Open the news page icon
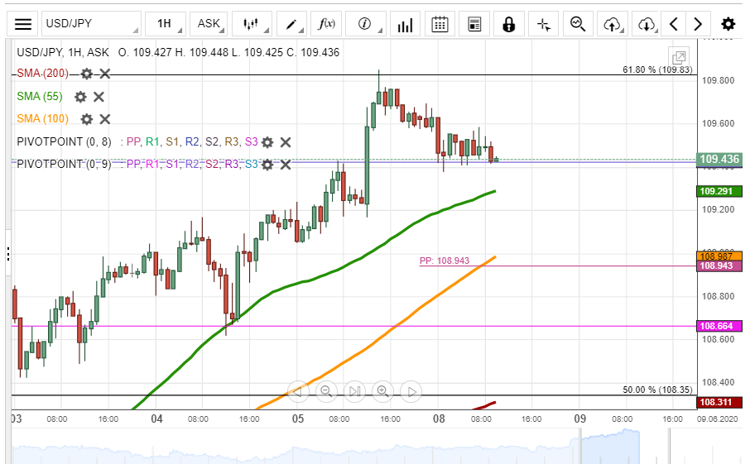This screenshot has width=750, height=464. pyautogui.click(x=474, y=24)
